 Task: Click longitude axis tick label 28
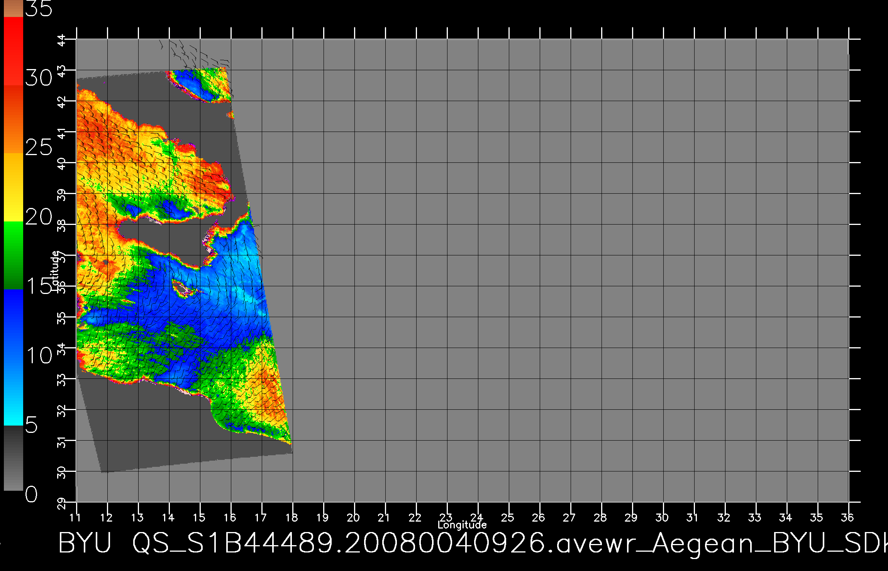[x=600, y=517]
